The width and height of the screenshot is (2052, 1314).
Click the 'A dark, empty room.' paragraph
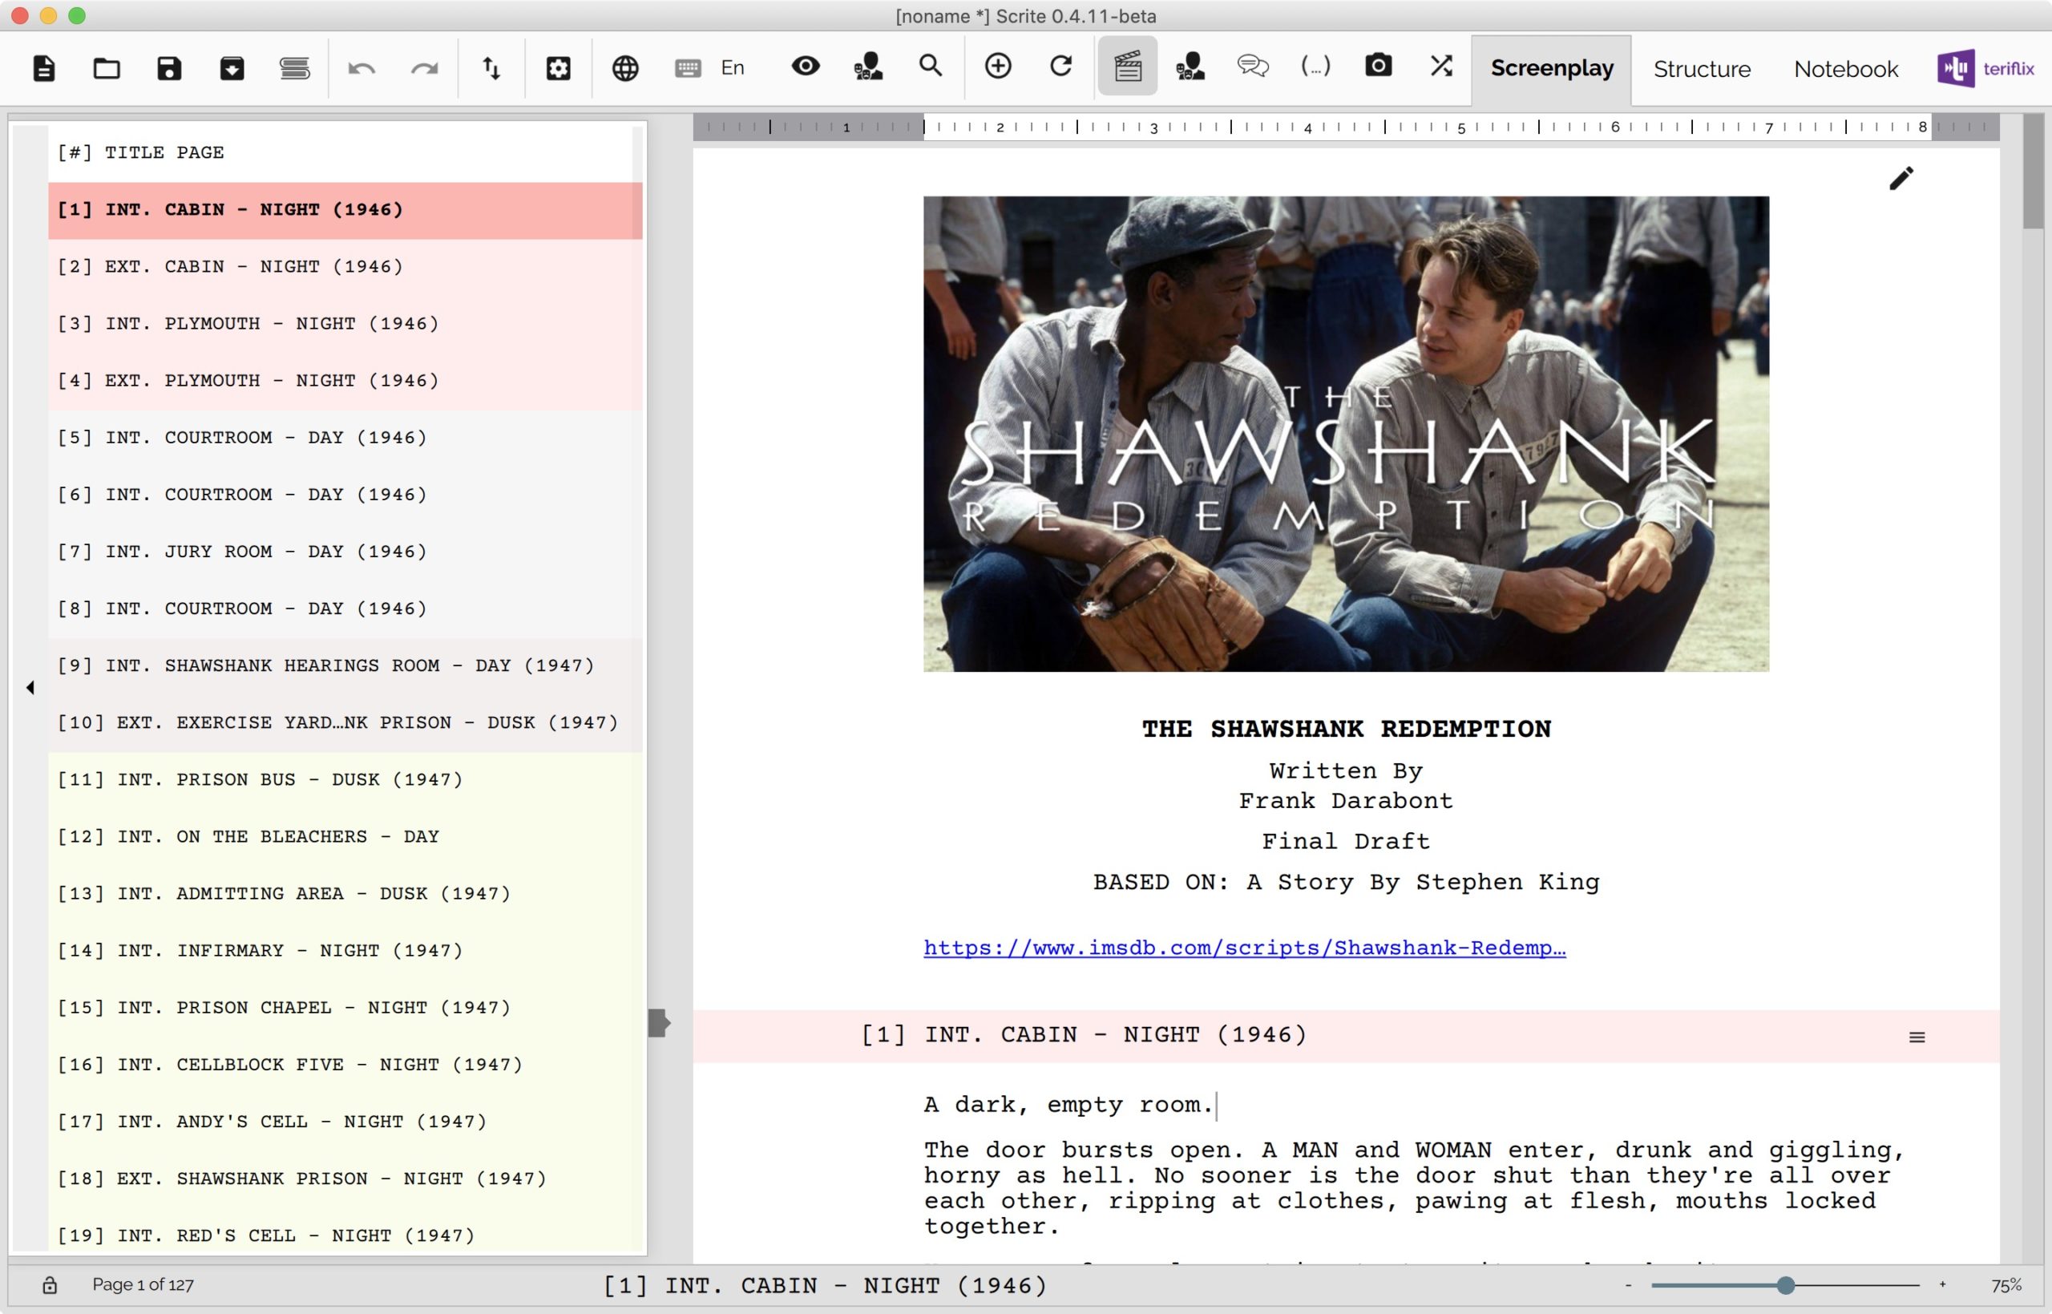click(x=1068, y=1106)
